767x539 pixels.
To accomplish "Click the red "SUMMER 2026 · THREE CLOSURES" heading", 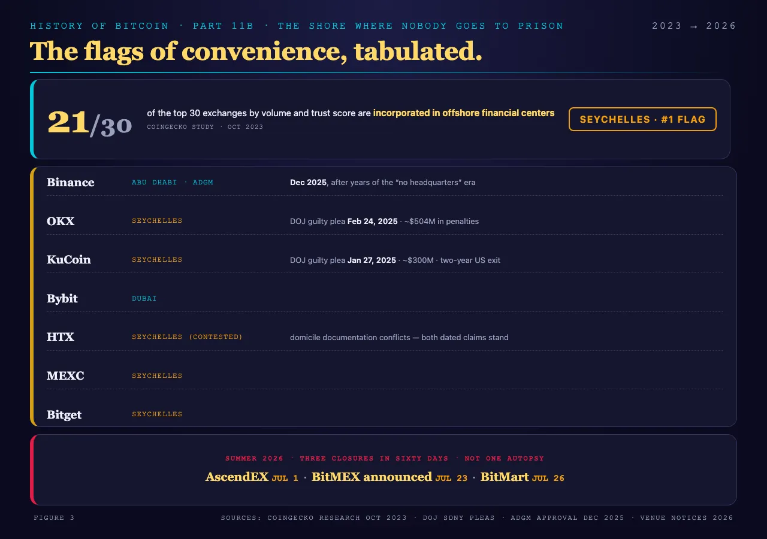I will point(385,458).
